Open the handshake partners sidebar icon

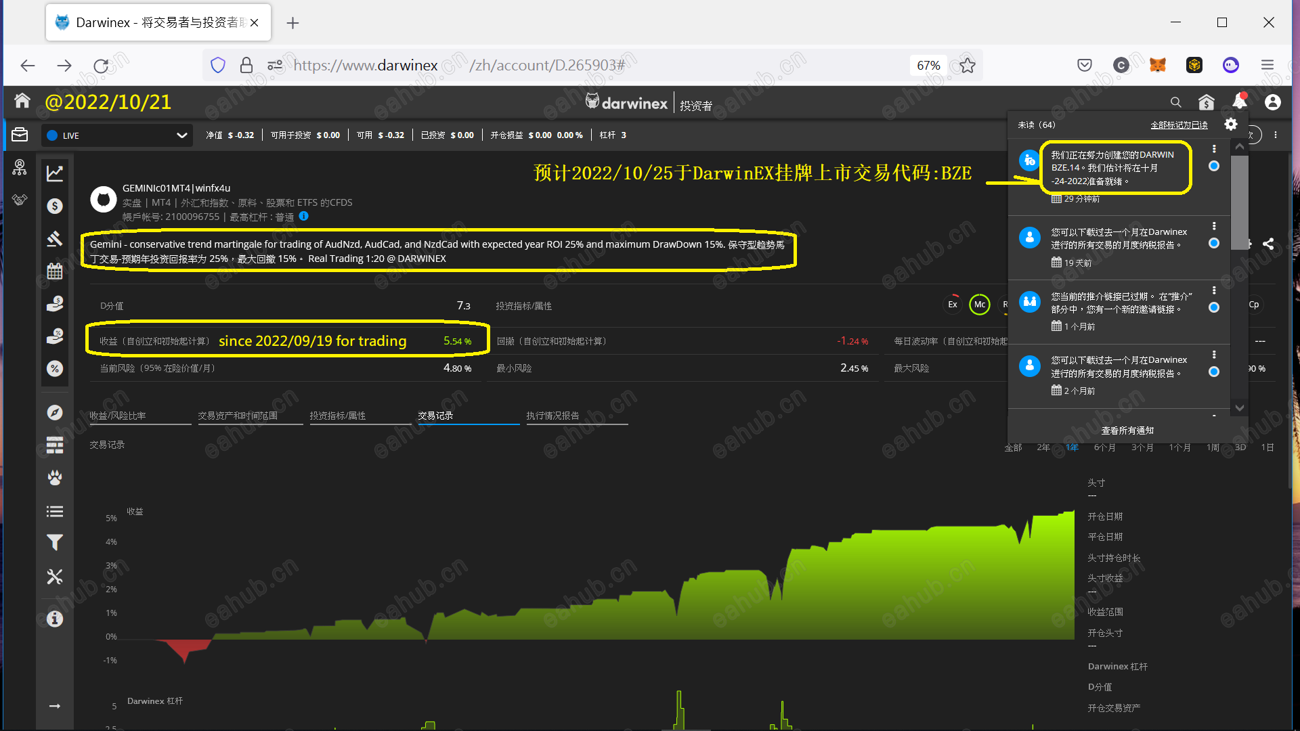pos(20,200)
